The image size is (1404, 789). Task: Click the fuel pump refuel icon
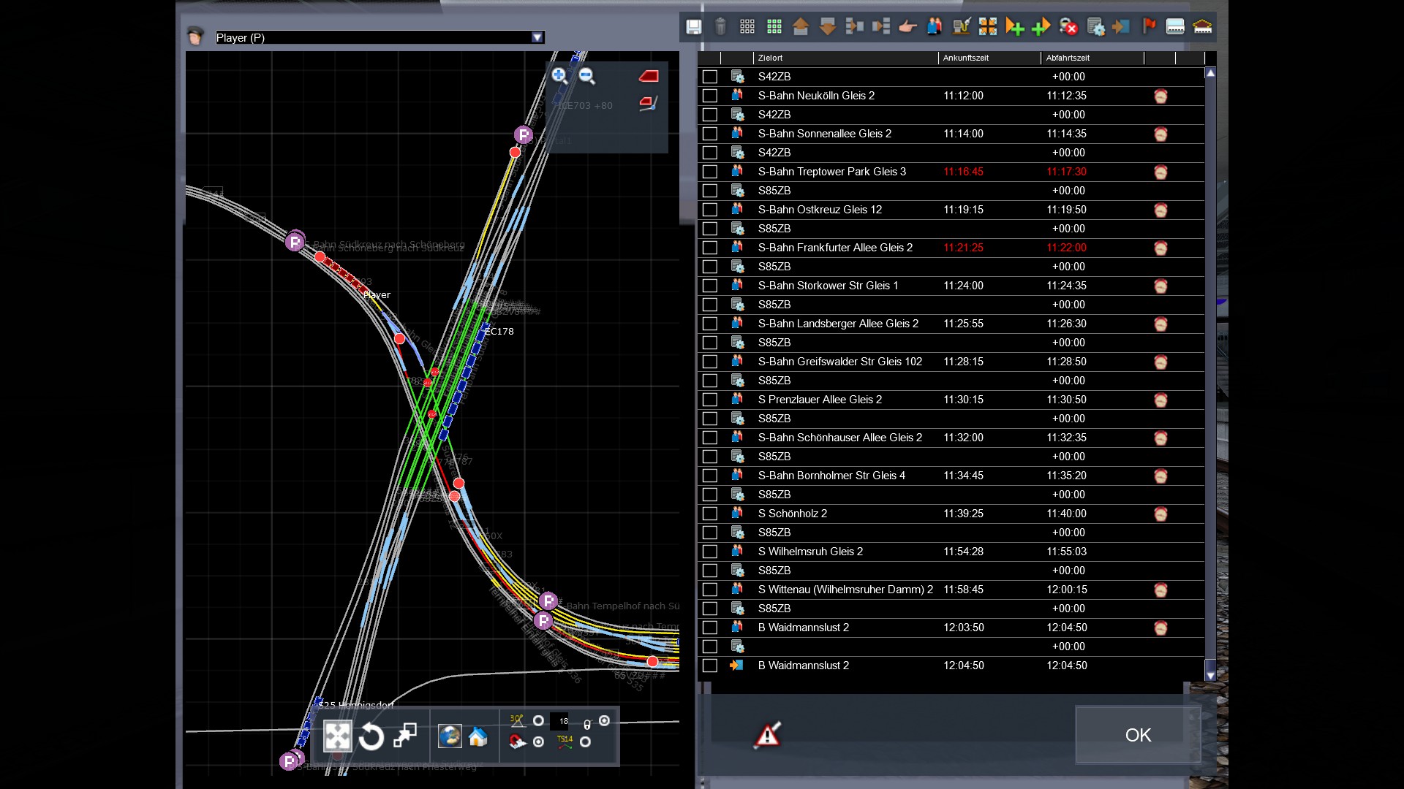pos(962,27)
